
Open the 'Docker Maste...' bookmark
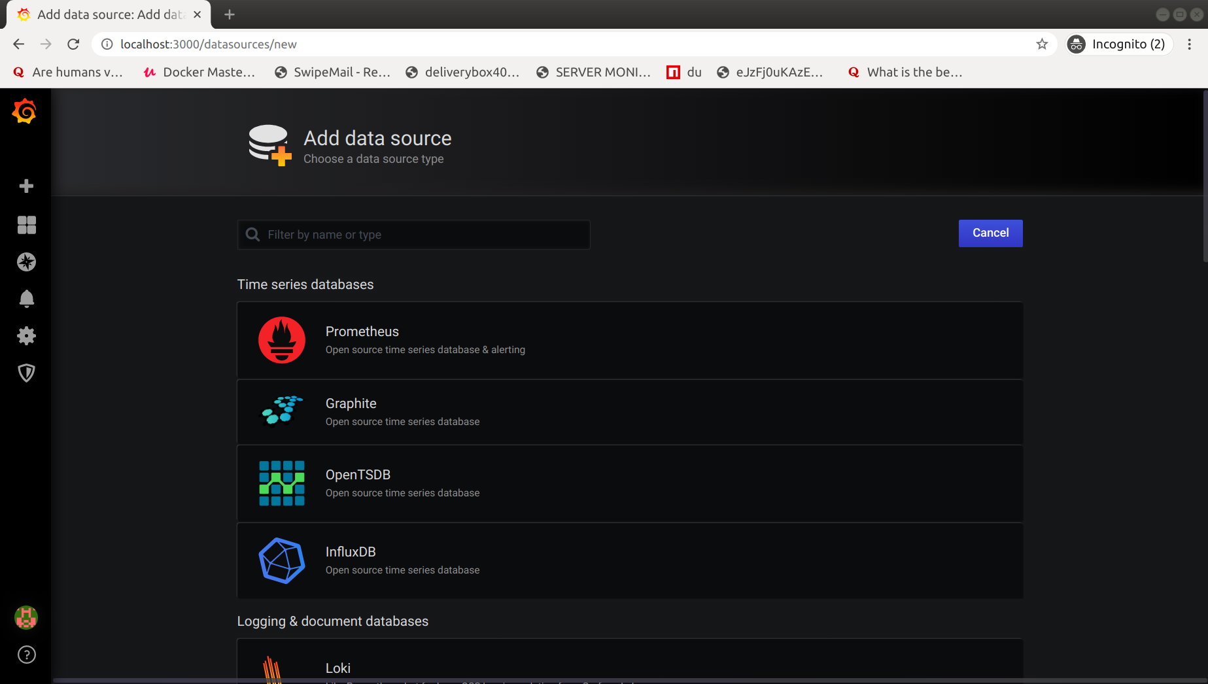point(199,72)
